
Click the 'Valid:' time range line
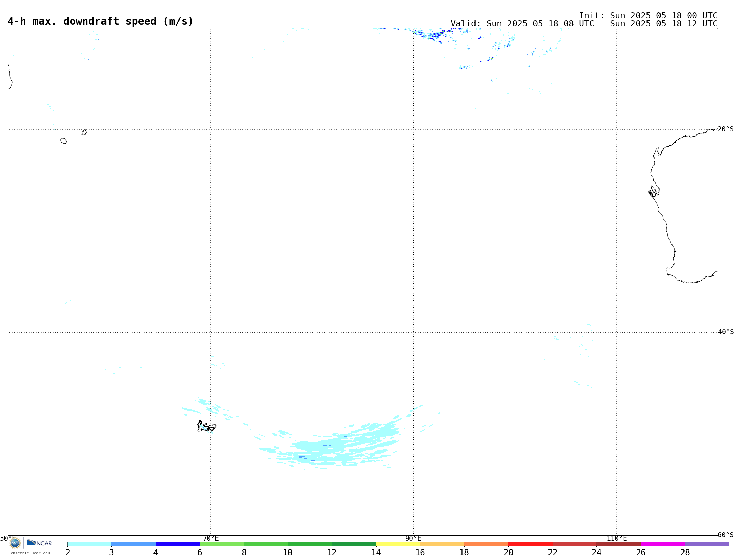pyautogui.click(x=584, y=24)
